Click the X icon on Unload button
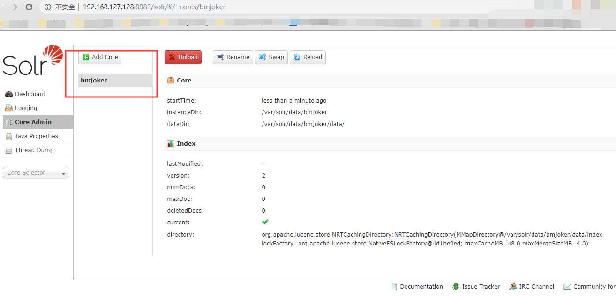Image resolution: width=616 pixels, height=297 pixels. coord(172,57)
